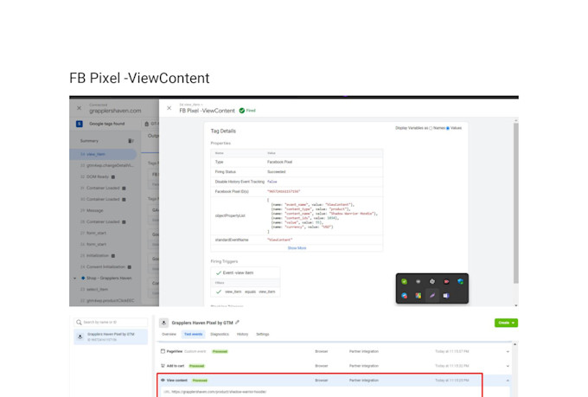The image size is (588, 397).
Task: Select the Consent Initialization event
Action: pyautogui.click(x=105, y=266)
